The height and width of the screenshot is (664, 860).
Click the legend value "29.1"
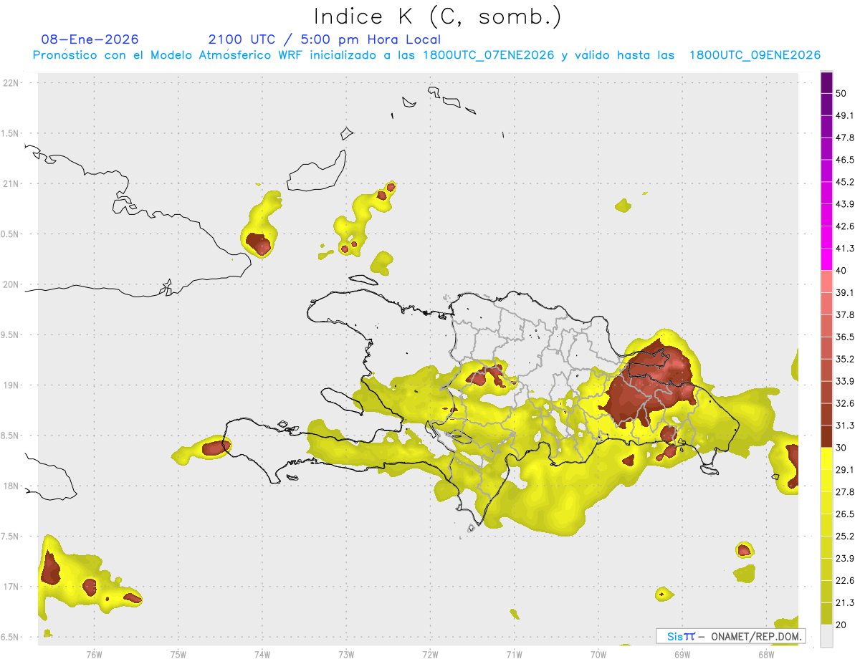pyautogui.click(x=845, y=470)
